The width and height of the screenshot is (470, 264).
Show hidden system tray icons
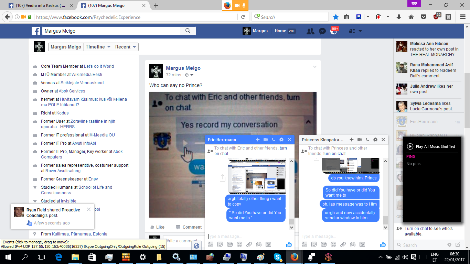pyautogui.click(x=380, y=257)
